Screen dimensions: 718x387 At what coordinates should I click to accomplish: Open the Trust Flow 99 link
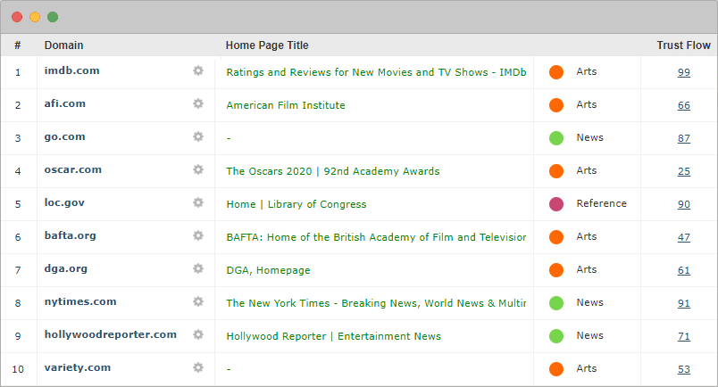coord(684,72)
